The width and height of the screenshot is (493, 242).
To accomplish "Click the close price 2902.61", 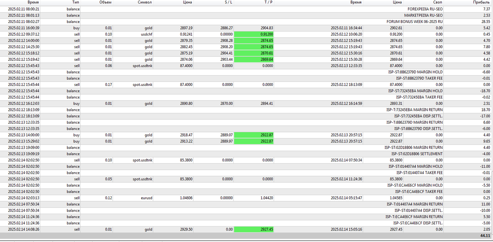I will coord(395,28).
